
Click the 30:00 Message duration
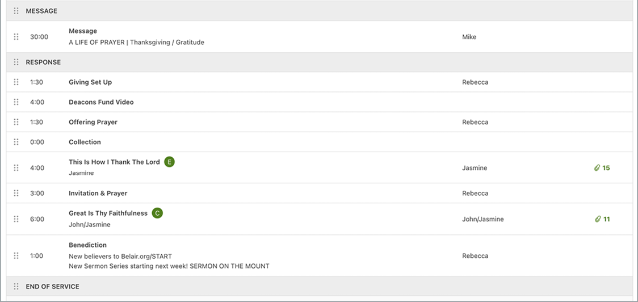click(39, 37)
